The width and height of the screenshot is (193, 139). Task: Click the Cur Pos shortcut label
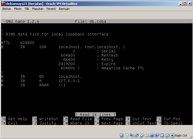click(x=172, y=119)
